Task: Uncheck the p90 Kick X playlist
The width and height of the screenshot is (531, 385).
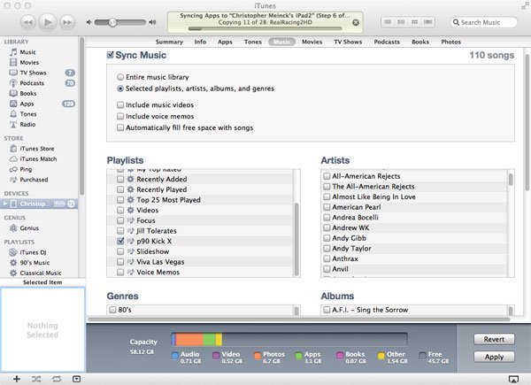Action: tap(120, 241)
